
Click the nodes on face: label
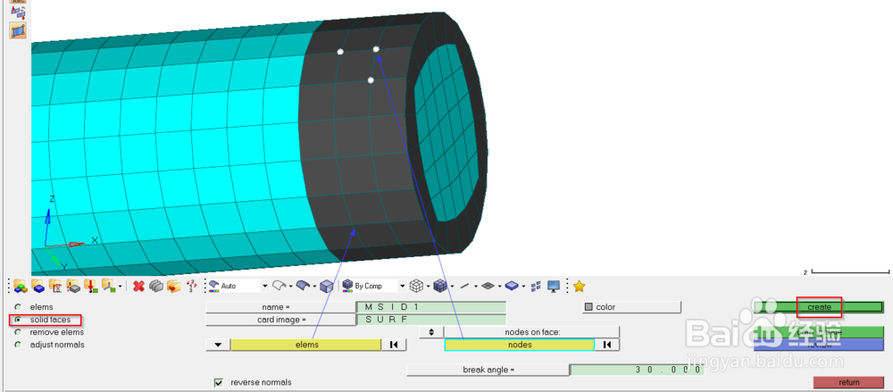[533, 331]
